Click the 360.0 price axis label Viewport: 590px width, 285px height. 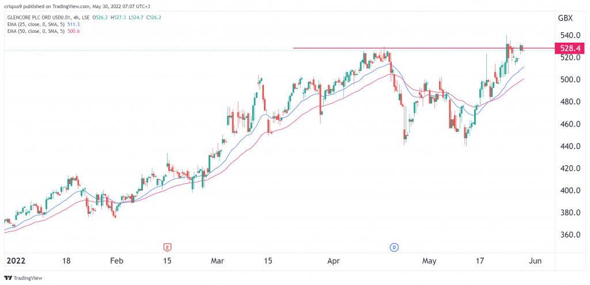[569, 235]
